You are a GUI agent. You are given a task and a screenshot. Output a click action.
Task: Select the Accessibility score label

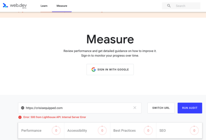point(77,130)
